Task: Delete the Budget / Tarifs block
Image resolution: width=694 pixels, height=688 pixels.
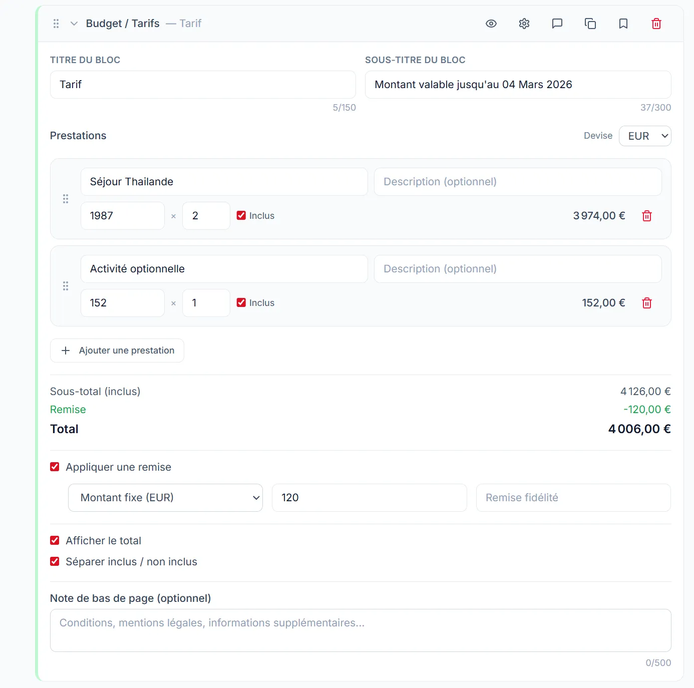Action: 656,24
